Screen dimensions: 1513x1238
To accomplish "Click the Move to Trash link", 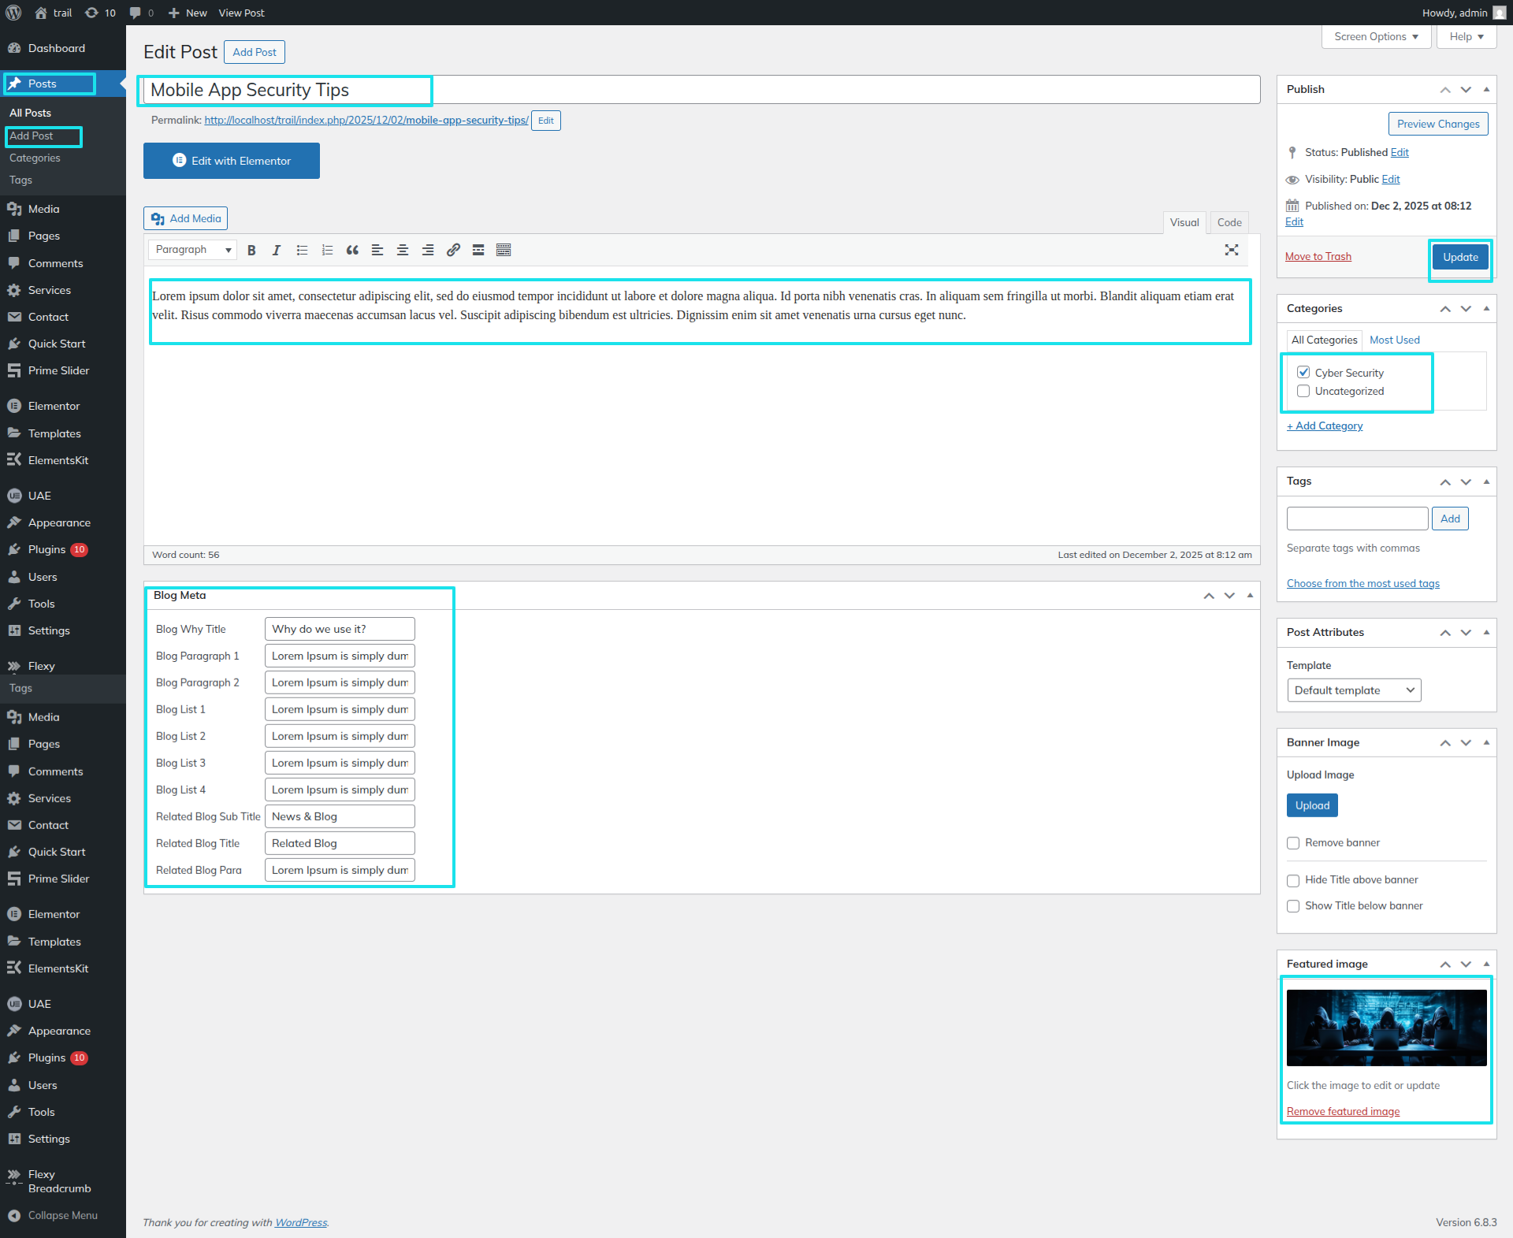I will pyautogui.click(x=1318, y=256).
